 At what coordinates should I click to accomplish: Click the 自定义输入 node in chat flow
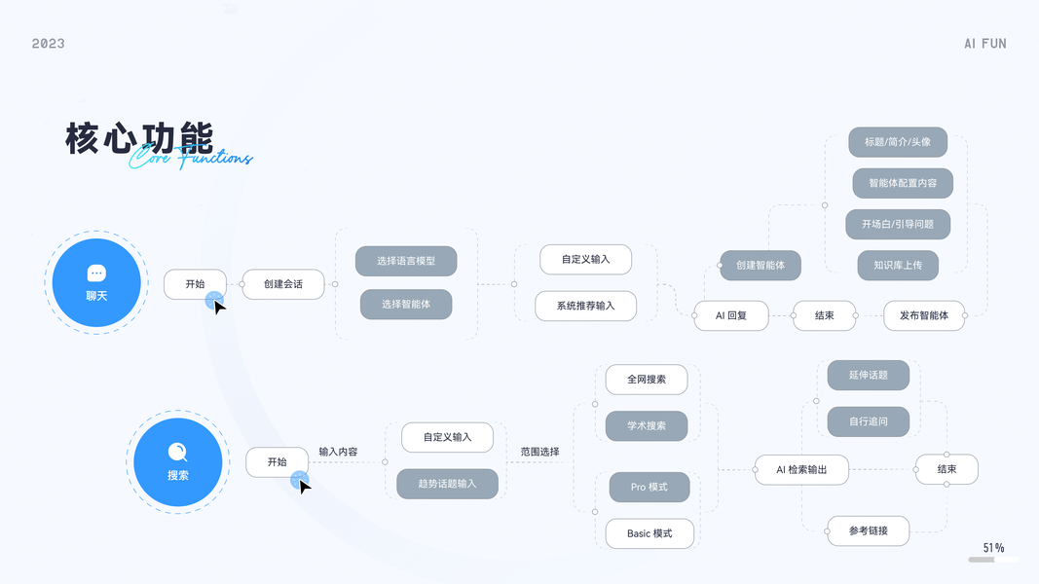pos(585,260)
